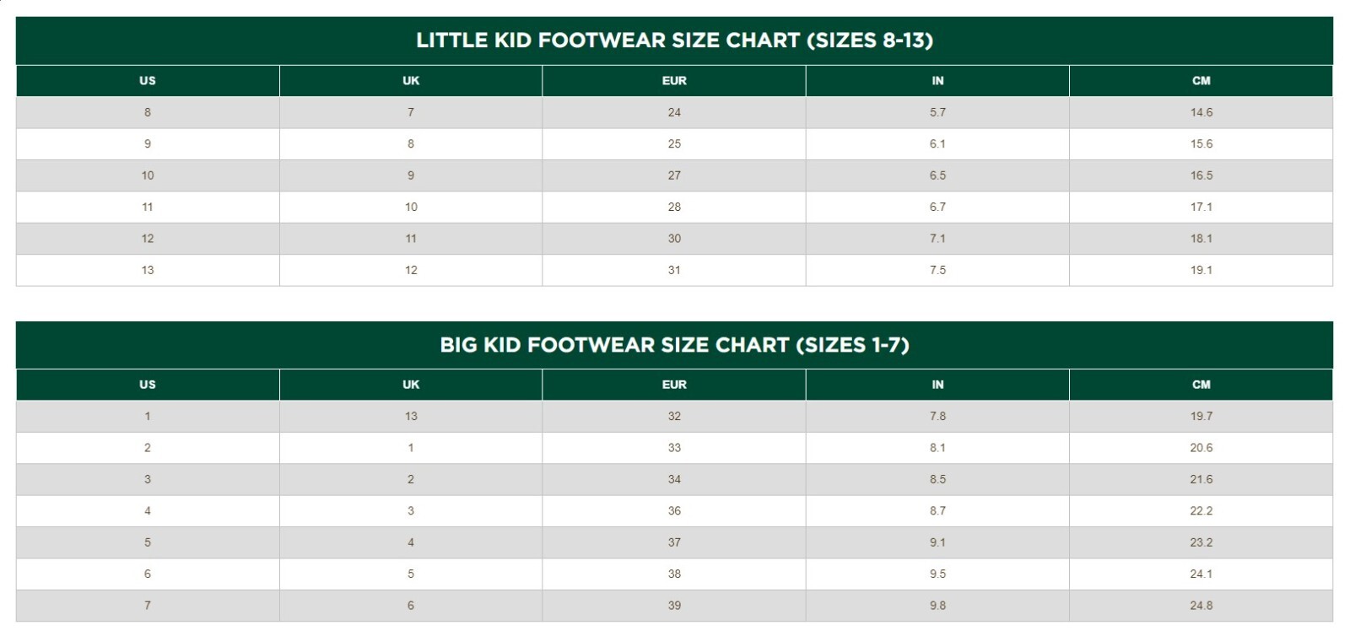Select the 20.6 centimeter cell
Viewport: 1350px width, 636px height.
tap(1201, 448)
